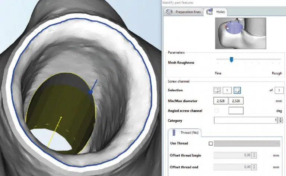Click the Holes tab icon
The height and width of the screenshot is (176, 286).
click(x=210, y=12)
